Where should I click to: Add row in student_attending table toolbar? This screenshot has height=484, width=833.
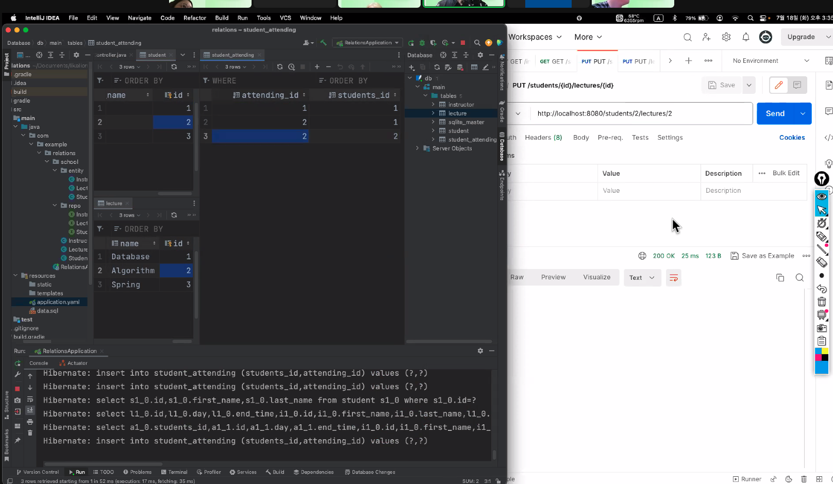317,67
